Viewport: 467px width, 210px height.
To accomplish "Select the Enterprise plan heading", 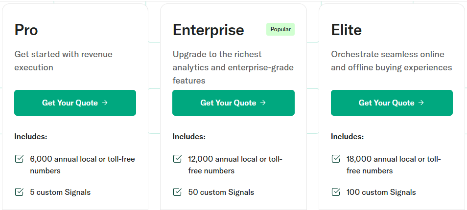I will [x=208, y=30].
